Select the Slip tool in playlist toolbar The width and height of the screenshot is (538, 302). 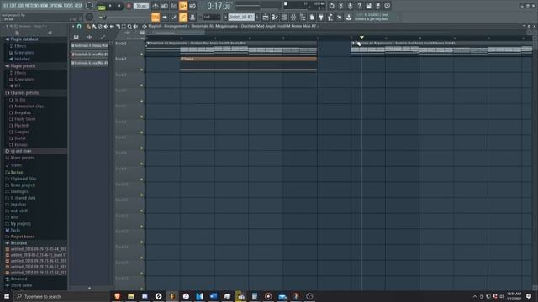click(x=112, y=26)
